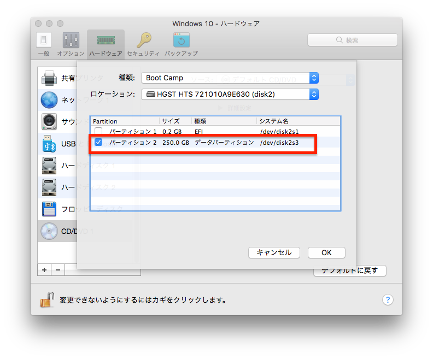433x359 pixels.
Task: Open the General (一般) settings icon
Action: click(x=44, y=40)
